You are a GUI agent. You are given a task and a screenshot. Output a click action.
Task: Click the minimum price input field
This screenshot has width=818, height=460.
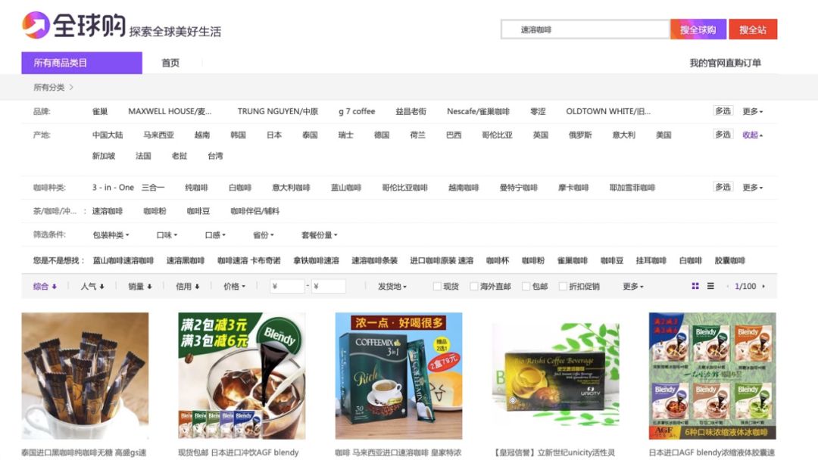point(288,286)
